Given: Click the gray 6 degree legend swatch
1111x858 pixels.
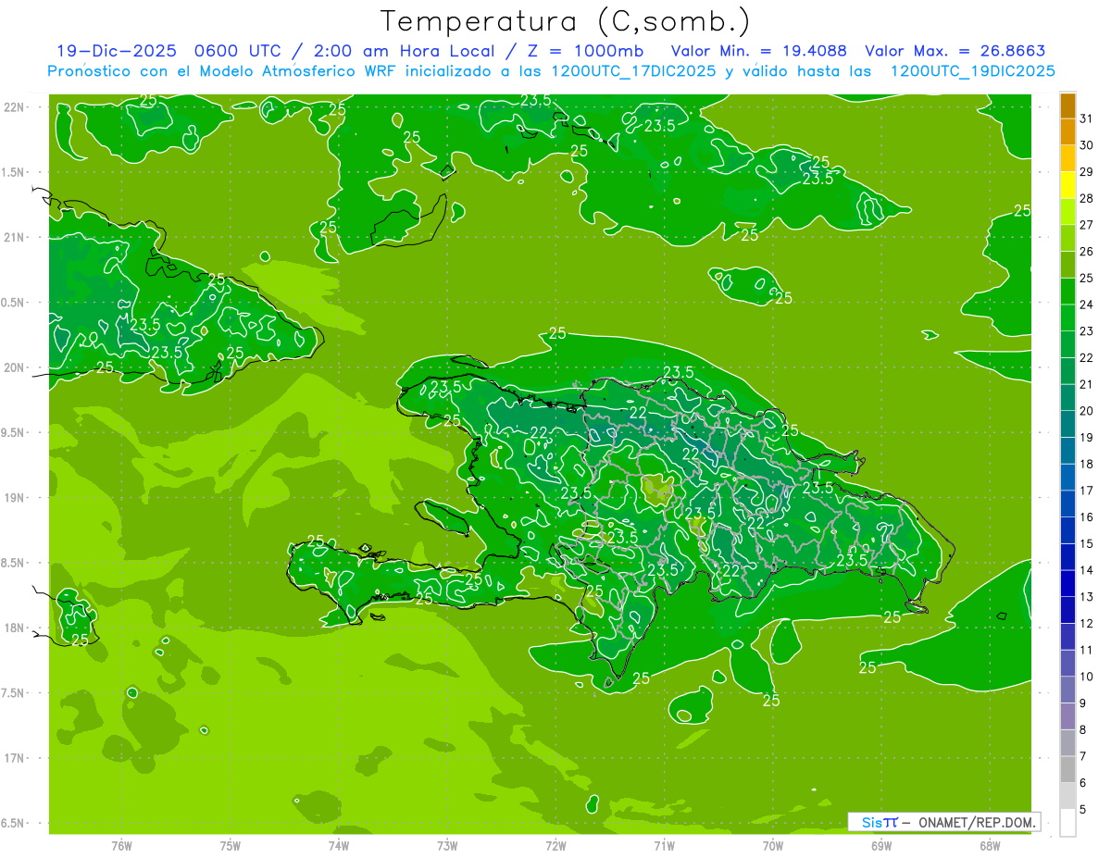Looking at the screenshot, I should [x=1067, y=769].
